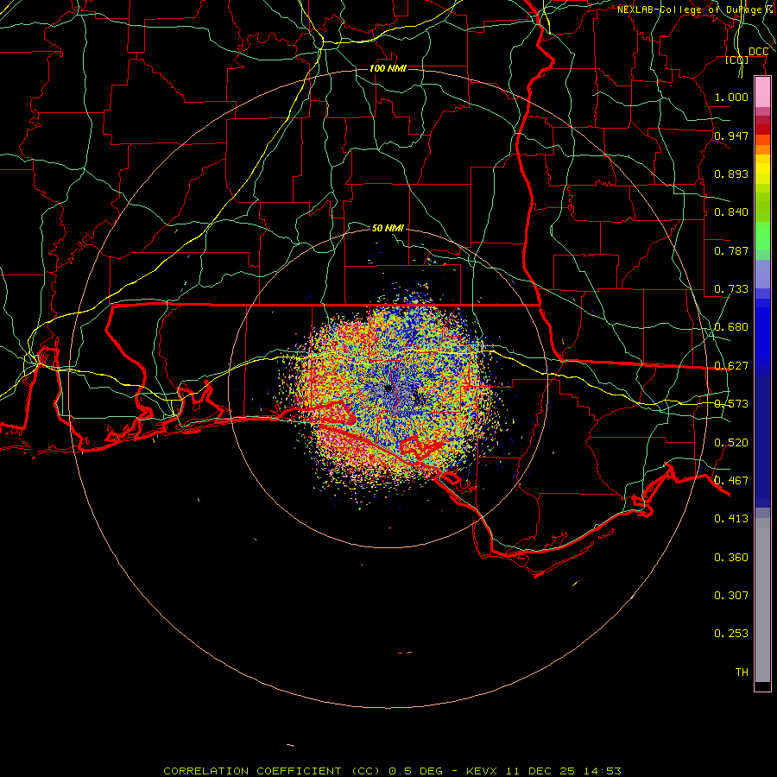The height and width of the screenshot is (777, 777).
Task: Select the 1.000 value on the color scale
Action: 731,97
